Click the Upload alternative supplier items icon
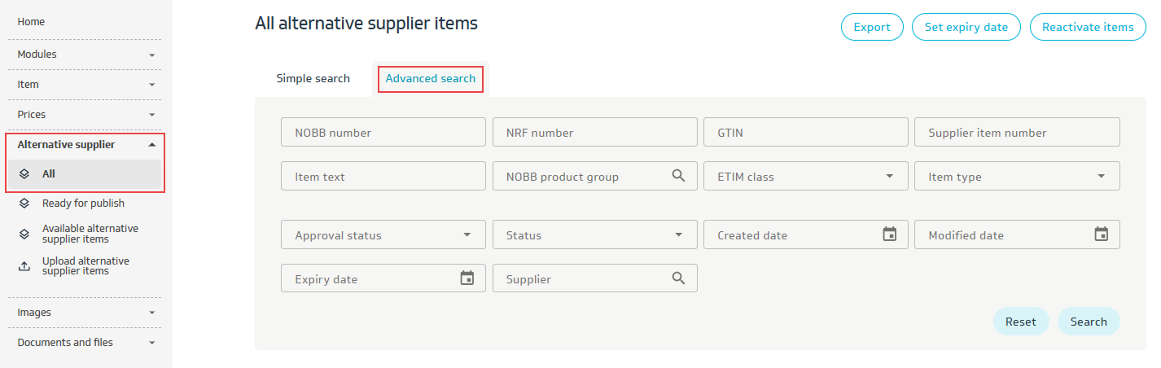This screenshot has width=1161, height=368. tap(24, 266)
